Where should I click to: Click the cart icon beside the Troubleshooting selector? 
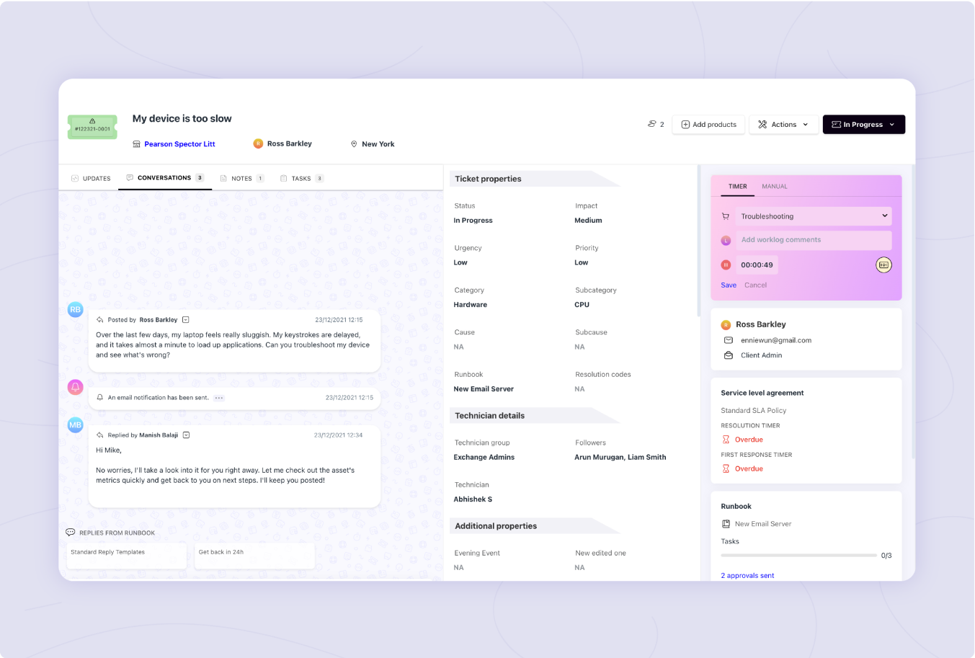(x=726, y=215)
